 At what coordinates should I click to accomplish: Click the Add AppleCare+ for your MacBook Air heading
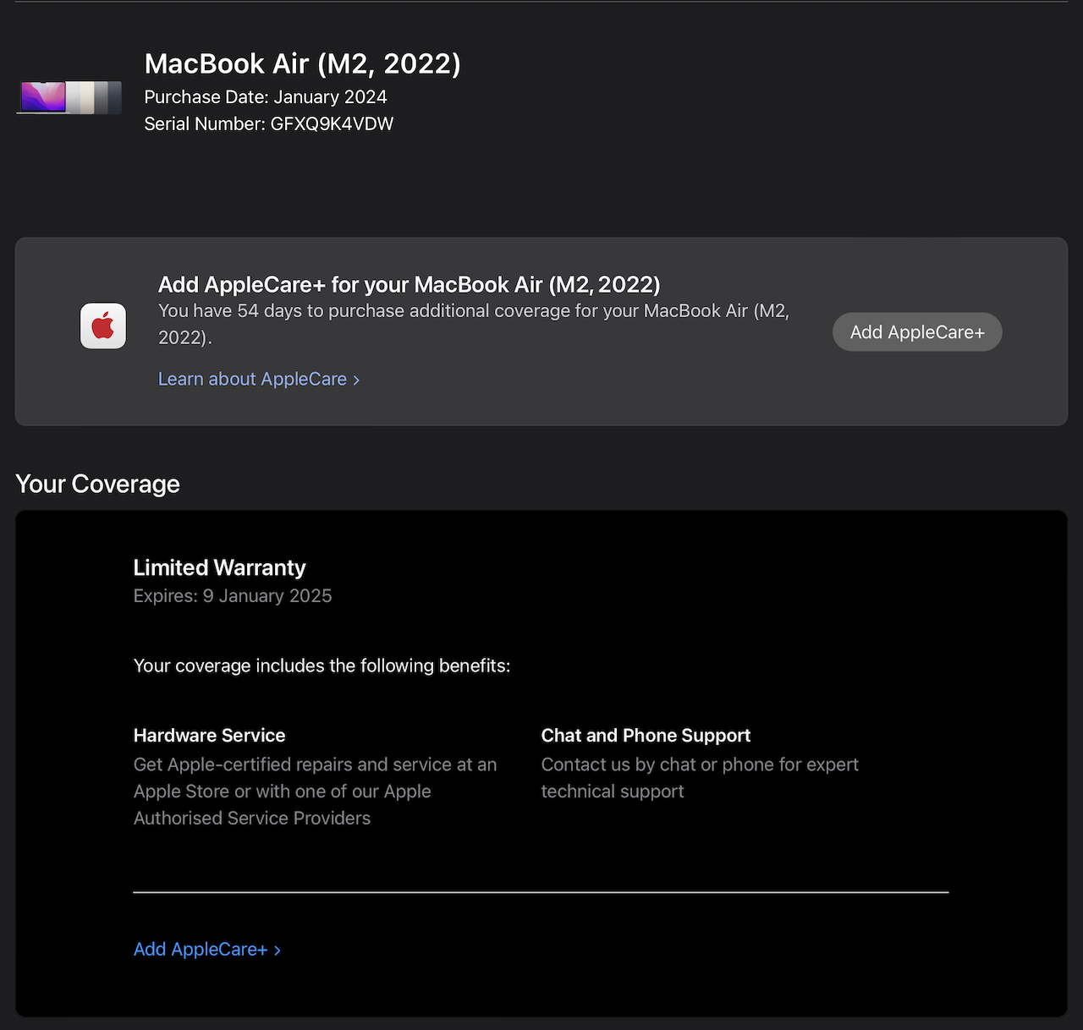coord(410,284)
